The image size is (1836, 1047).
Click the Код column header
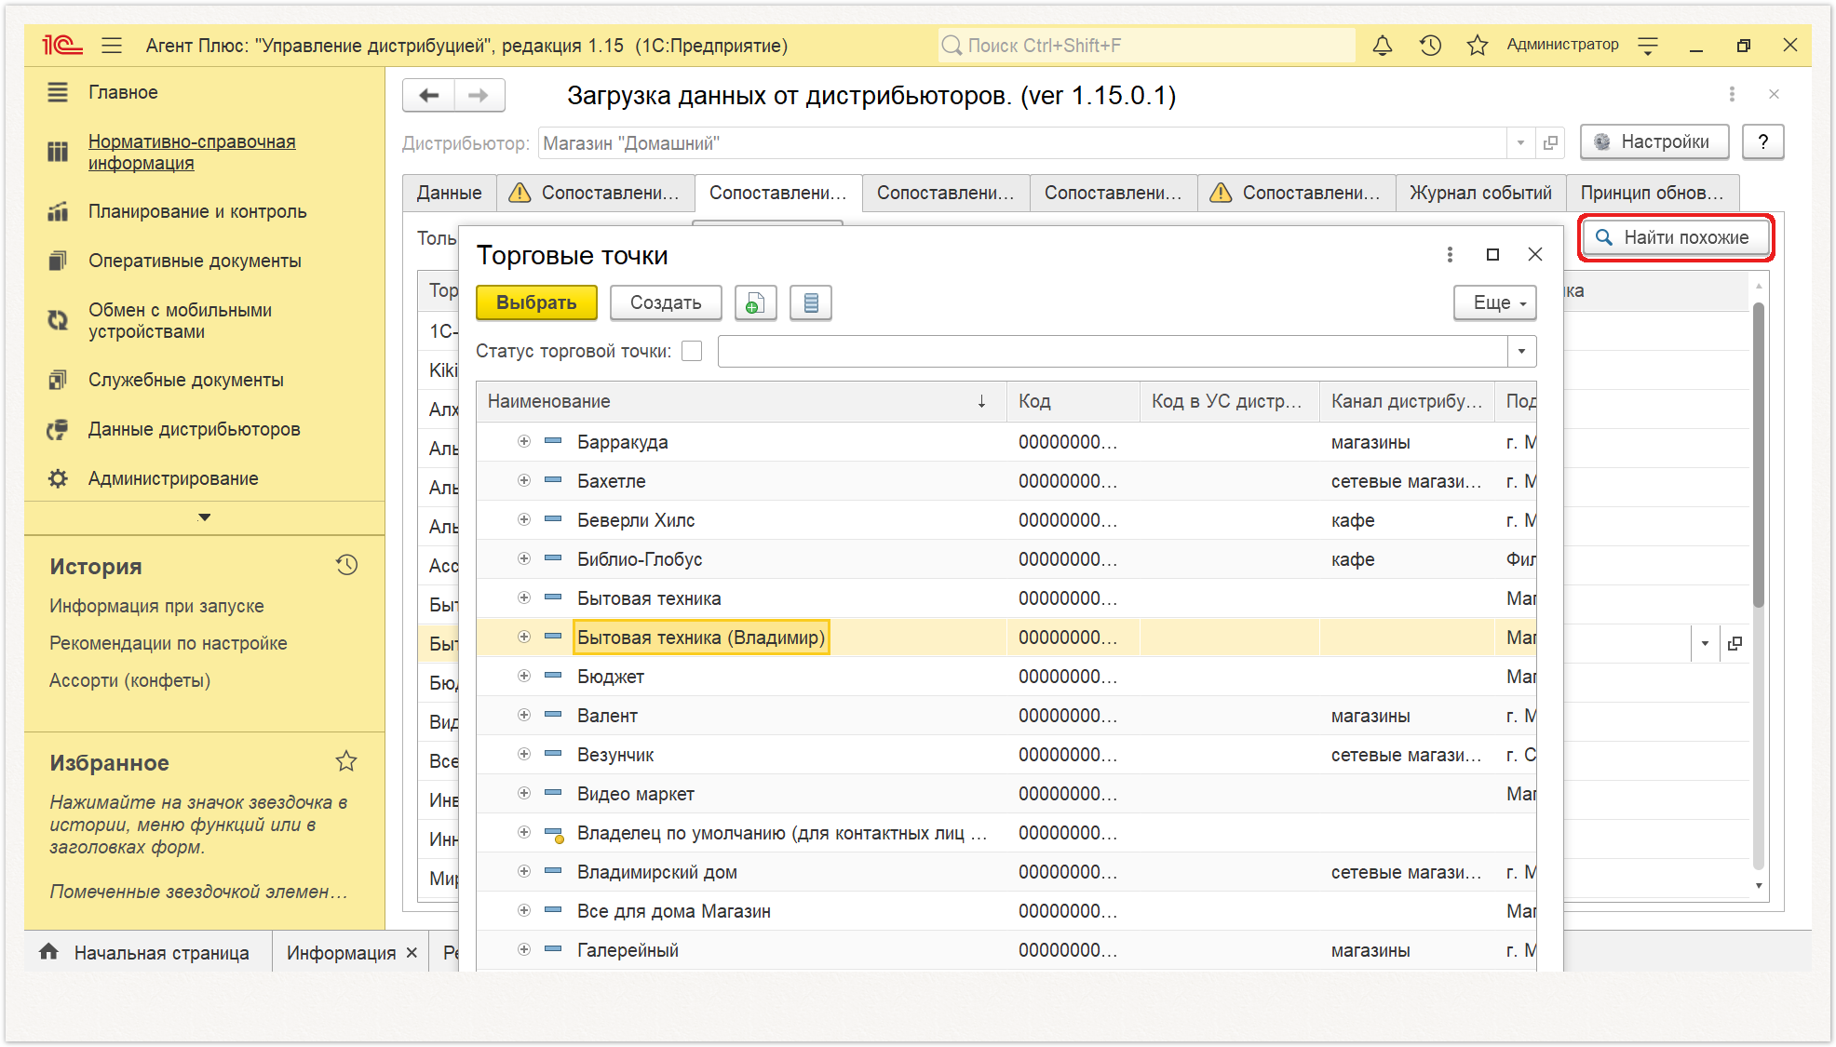point(1073,401)
